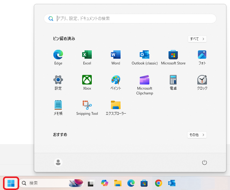Click the Chrome icon in taskbar
This screenshot has height=190, width=230.
[159, 183]
